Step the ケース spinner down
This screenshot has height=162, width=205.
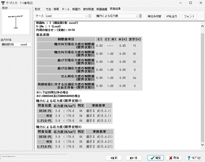tap(90, 17)
